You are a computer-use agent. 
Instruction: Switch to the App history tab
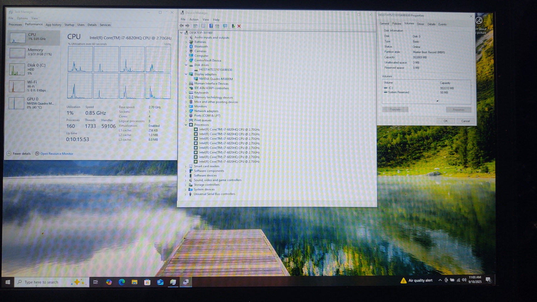(53, 25)
